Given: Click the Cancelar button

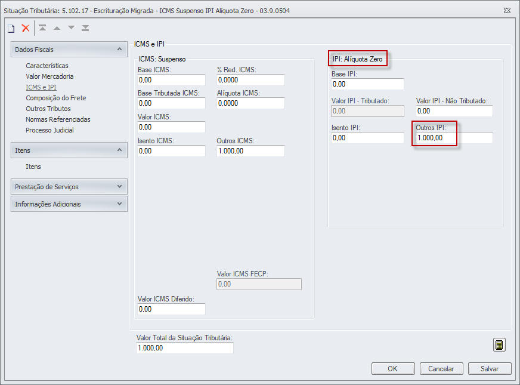Looking at the screenshot, I should (x=441, y=369).
